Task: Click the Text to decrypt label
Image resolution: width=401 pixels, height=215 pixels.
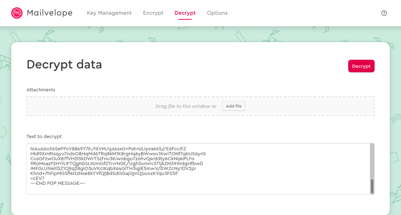Action: tap(44, 136)
